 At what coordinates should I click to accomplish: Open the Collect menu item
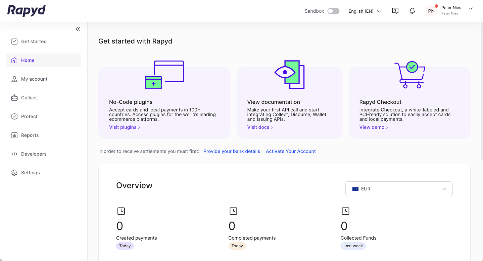pyautogui.click(x=44, y=98)
